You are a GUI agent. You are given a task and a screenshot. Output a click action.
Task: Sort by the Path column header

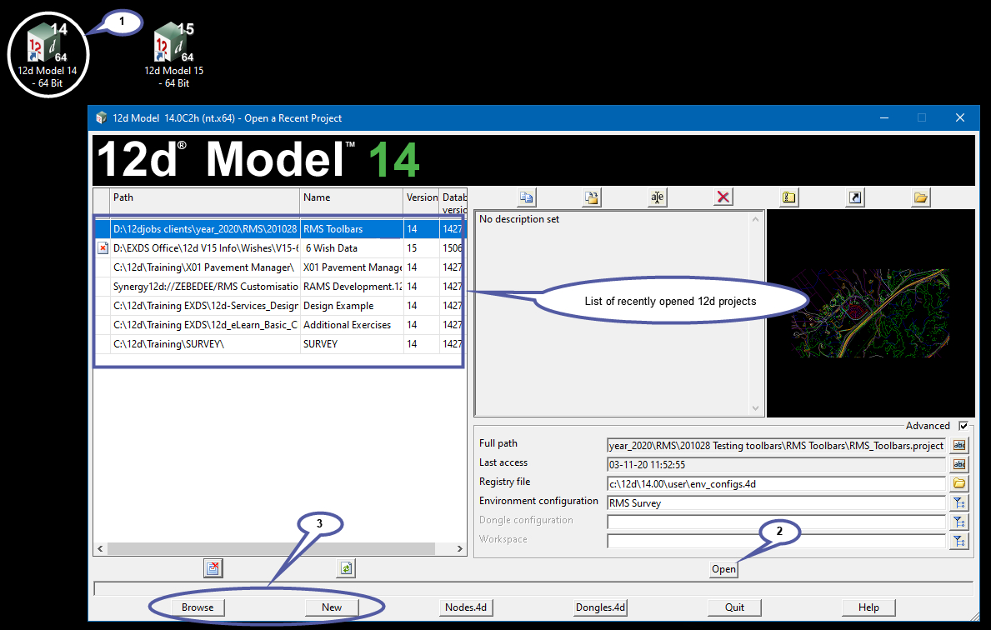tap(205, 201)
